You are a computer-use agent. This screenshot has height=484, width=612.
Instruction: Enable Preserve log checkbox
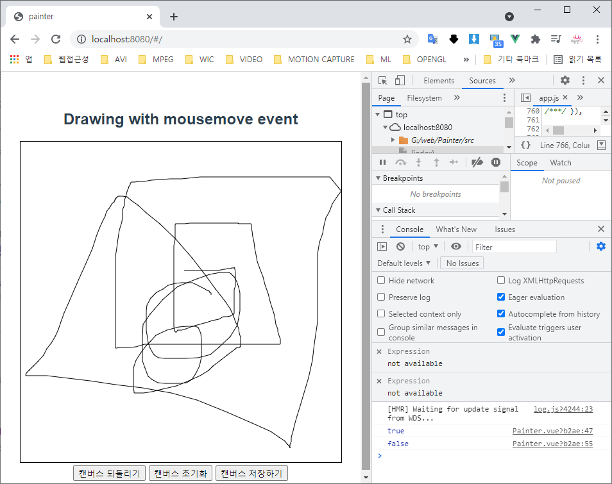click(x=381, y=297)
